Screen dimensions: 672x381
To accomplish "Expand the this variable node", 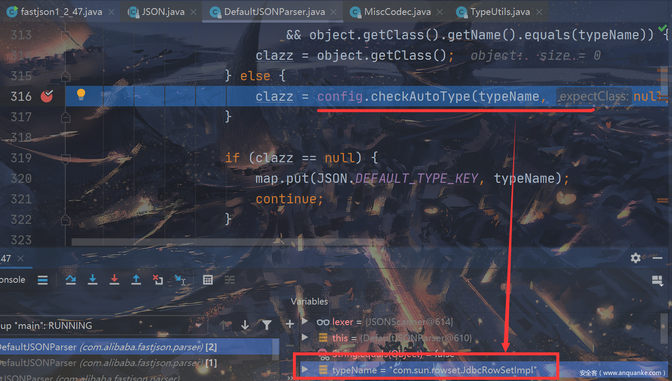I will pyautogui.click(x=305, y=337).
